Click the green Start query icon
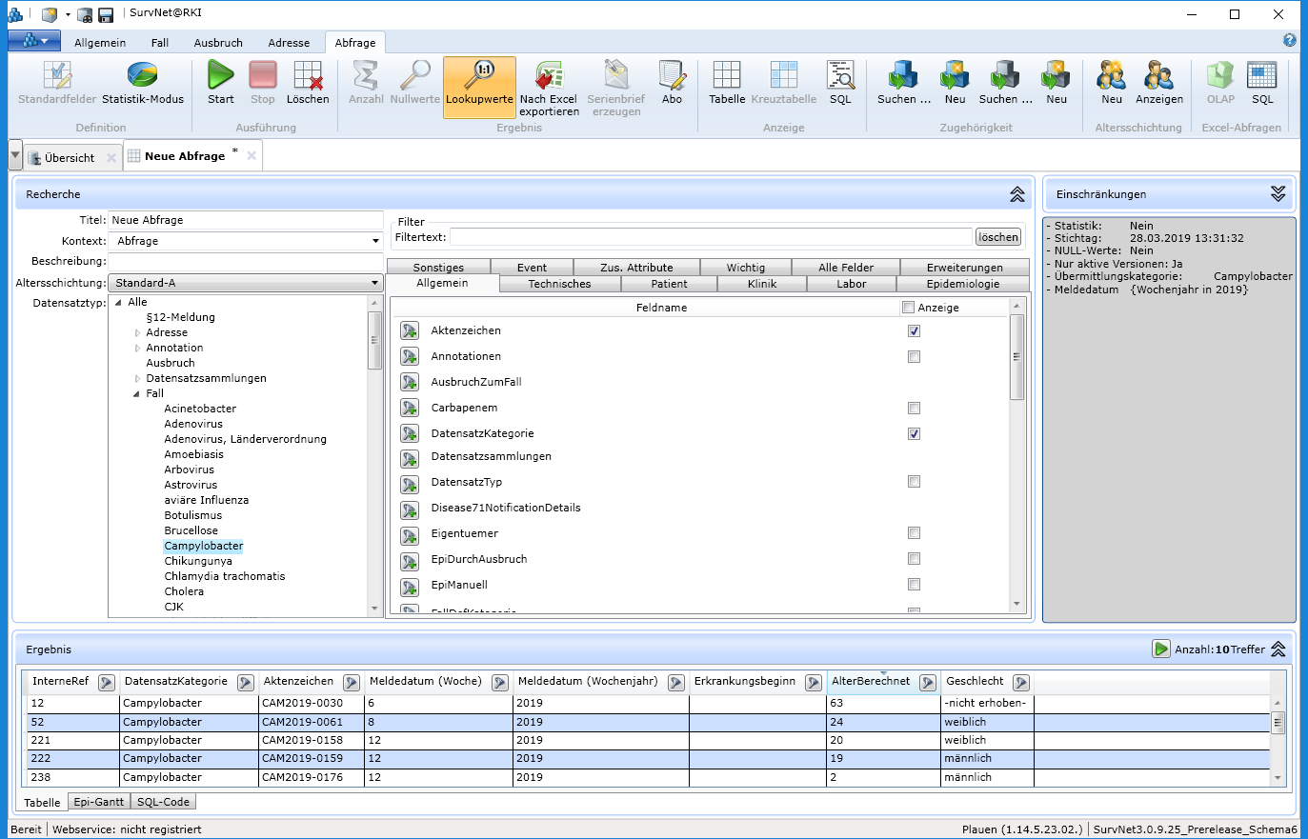Screen dimensions: 1308x839 [x=220, y=76]
